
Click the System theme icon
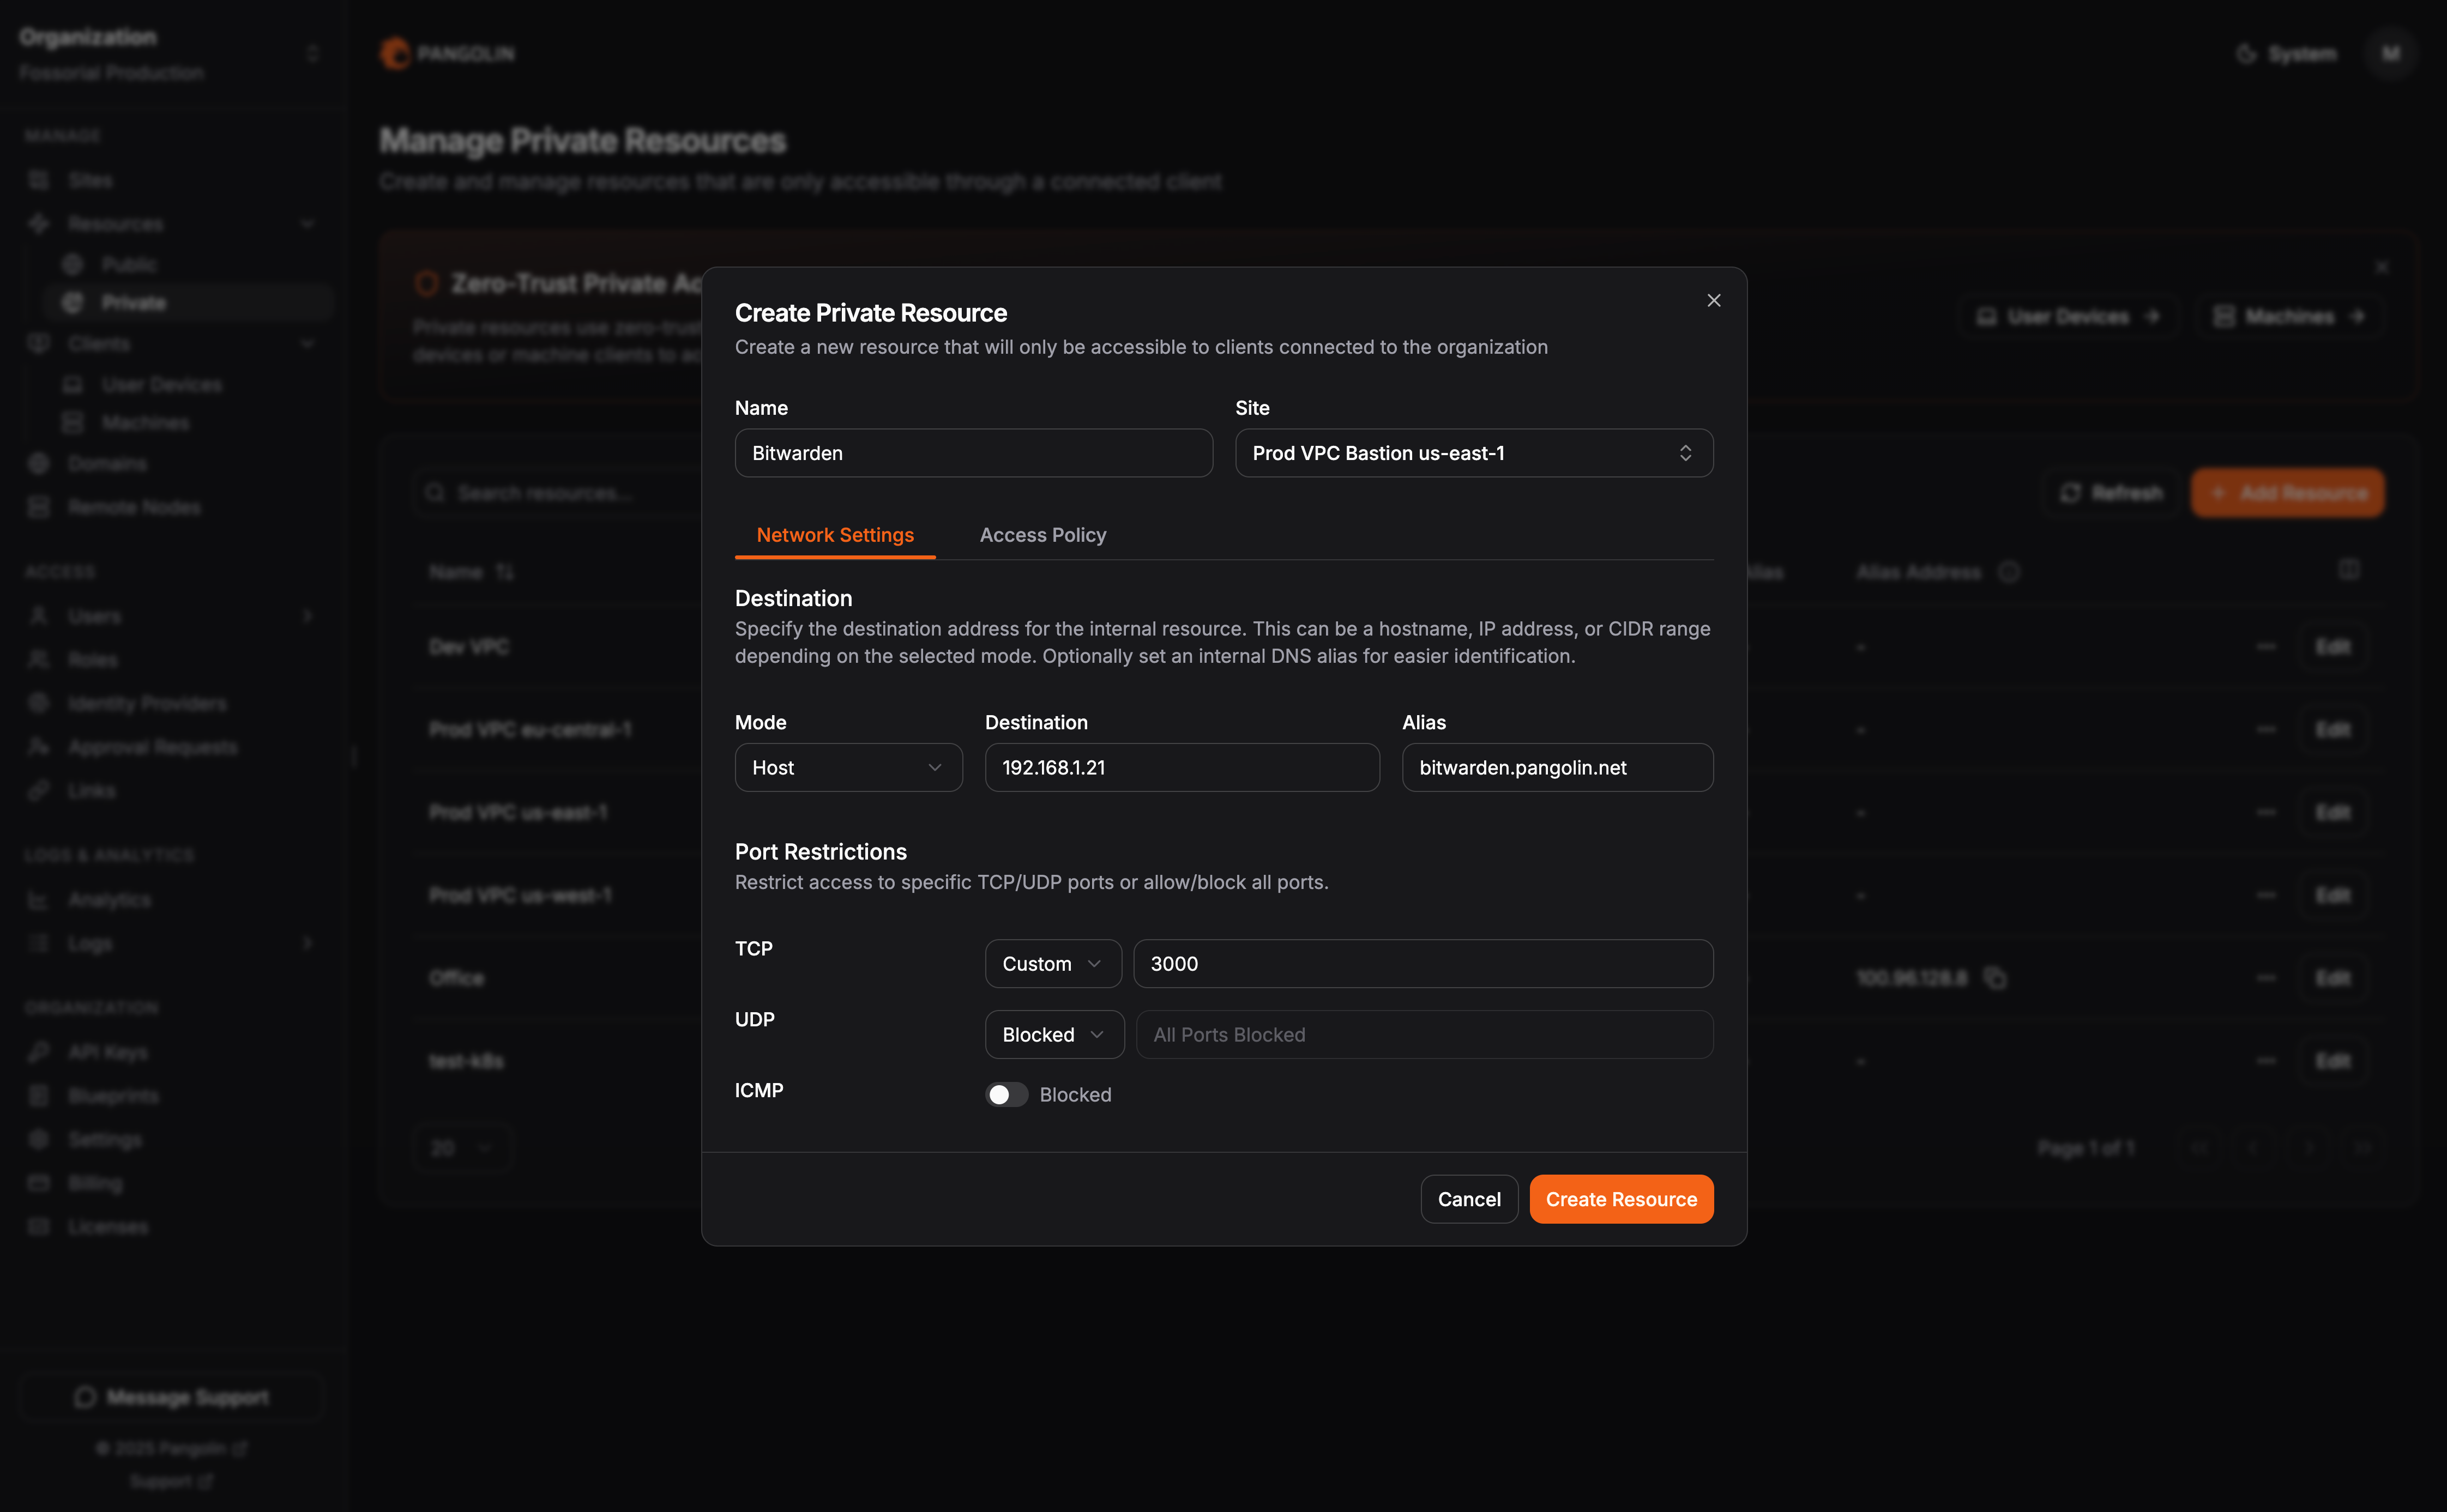(x=2246, y=53)
